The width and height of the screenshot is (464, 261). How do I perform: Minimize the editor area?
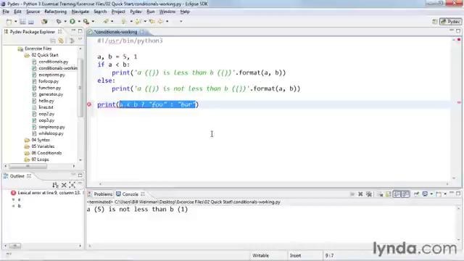452,30
